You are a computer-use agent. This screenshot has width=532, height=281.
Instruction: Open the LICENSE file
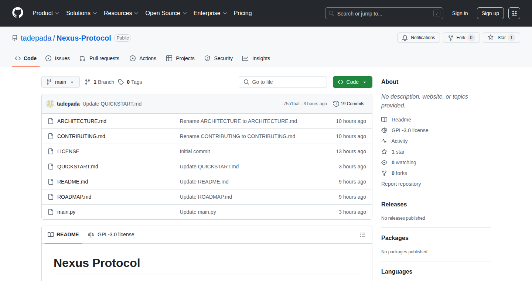[x=68, y=151]
